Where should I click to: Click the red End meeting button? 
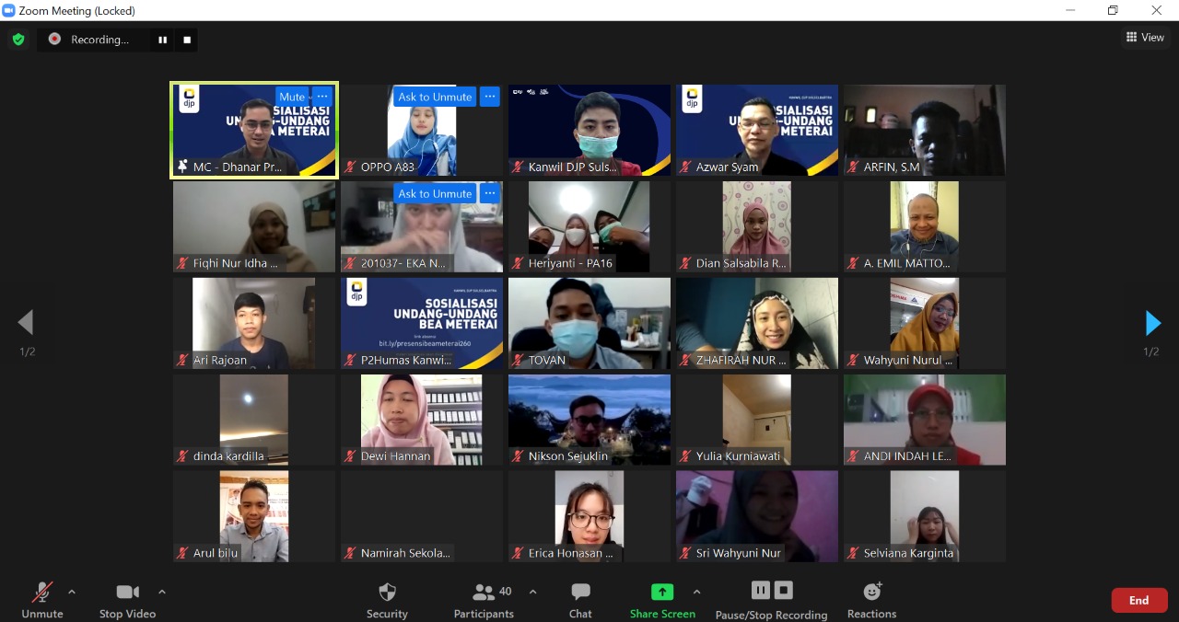coord(1138,600)
